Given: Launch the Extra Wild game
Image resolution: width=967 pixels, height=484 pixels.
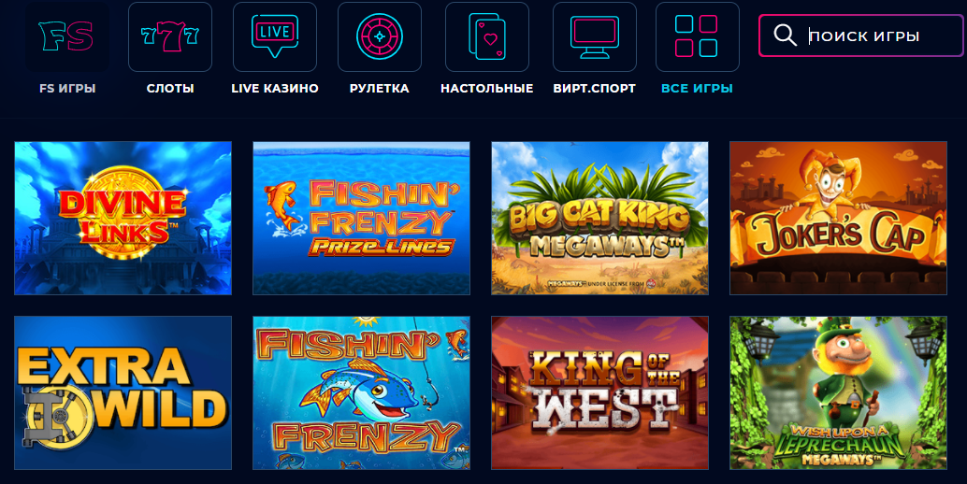Looking at the screenshot, I should click(x=123, y=392).
